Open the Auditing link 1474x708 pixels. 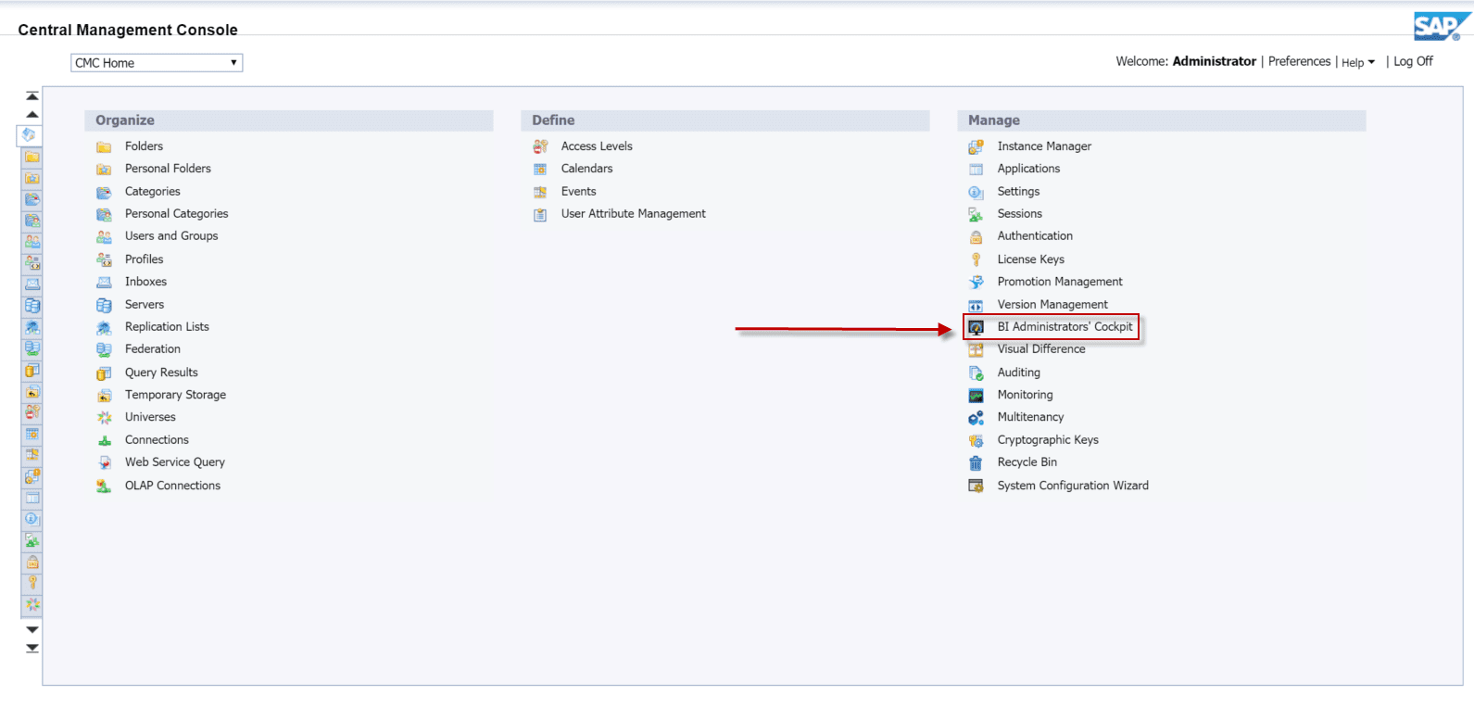[x=1019, y=373]
